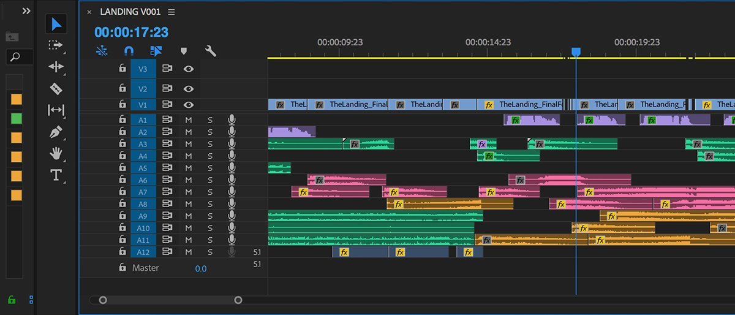This screenshot has width=735, height=315.
Task: Click the right zoom scrollbar handle
Action: pyautogui.click(x=238, y=300)
